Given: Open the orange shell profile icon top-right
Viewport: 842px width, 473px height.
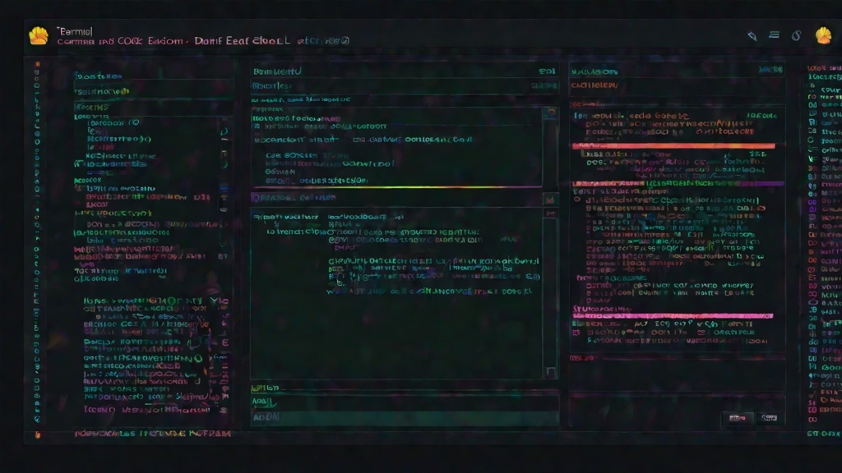Looking at the screenshot, I should pos(823,36).
